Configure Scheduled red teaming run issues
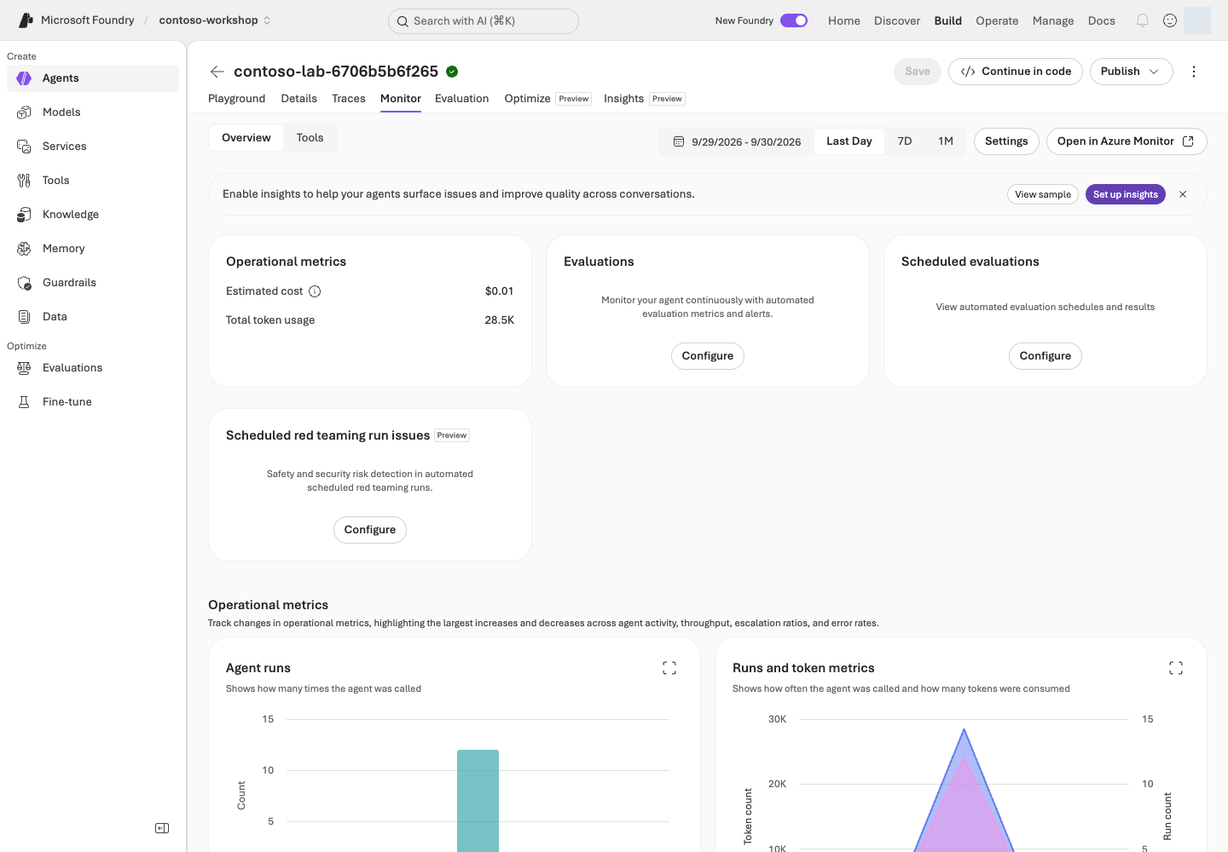1228x852 pixels. [370, 530]
